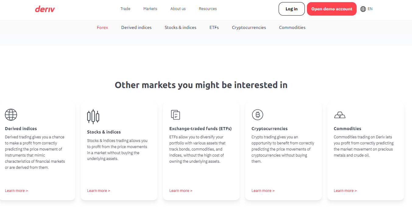Image resolution: width=412 pixels, height=209 pixels.
Task: Expand the Resources menu
Action: 208,9
